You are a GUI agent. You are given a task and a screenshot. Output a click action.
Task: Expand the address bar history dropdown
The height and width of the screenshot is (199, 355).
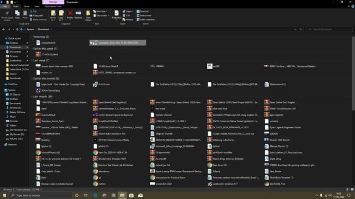[x=295, y=29]
